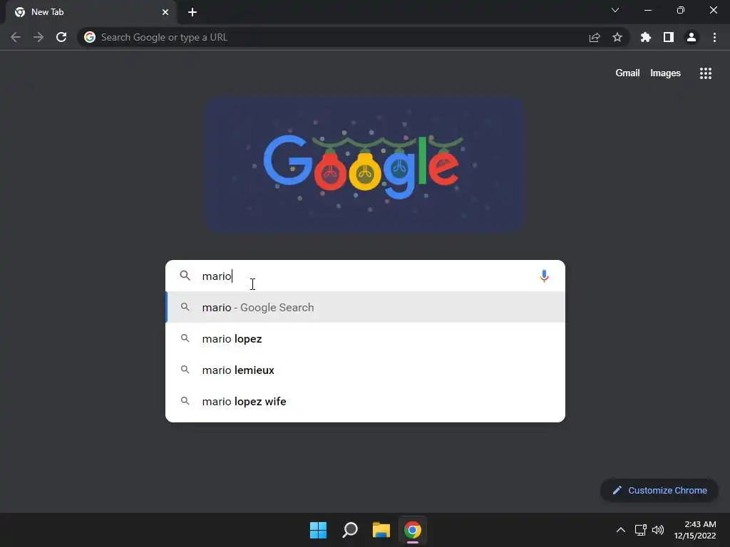Reload the current page
This screenshot has height=547, width=730.
pos(61,37)
